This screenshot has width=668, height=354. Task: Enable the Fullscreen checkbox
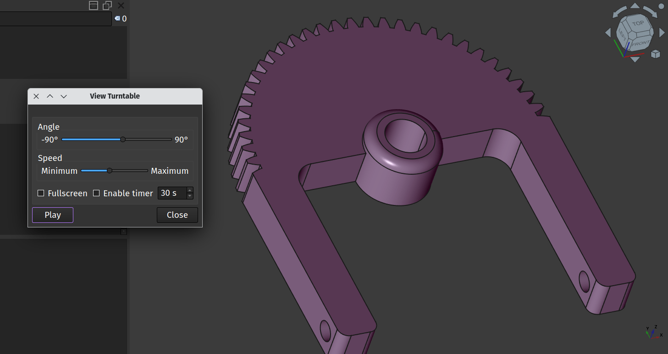[x=41, y=193]
